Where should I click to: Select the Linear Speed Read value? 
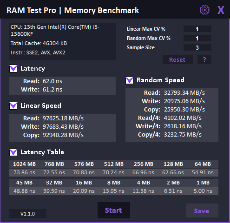point(63,118)
